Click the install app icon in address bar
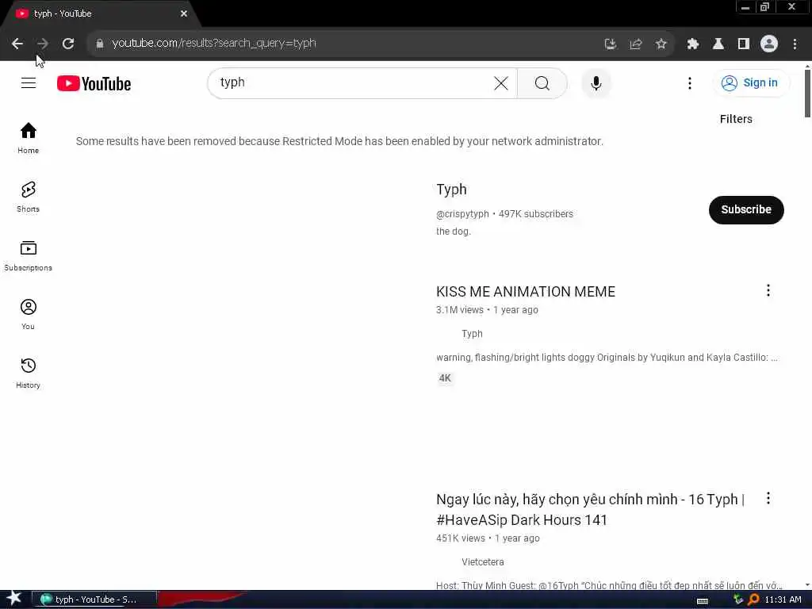Image resolution: width=812 pixels, height=609 pixels. pyautogui.click(x=611, y=44)
